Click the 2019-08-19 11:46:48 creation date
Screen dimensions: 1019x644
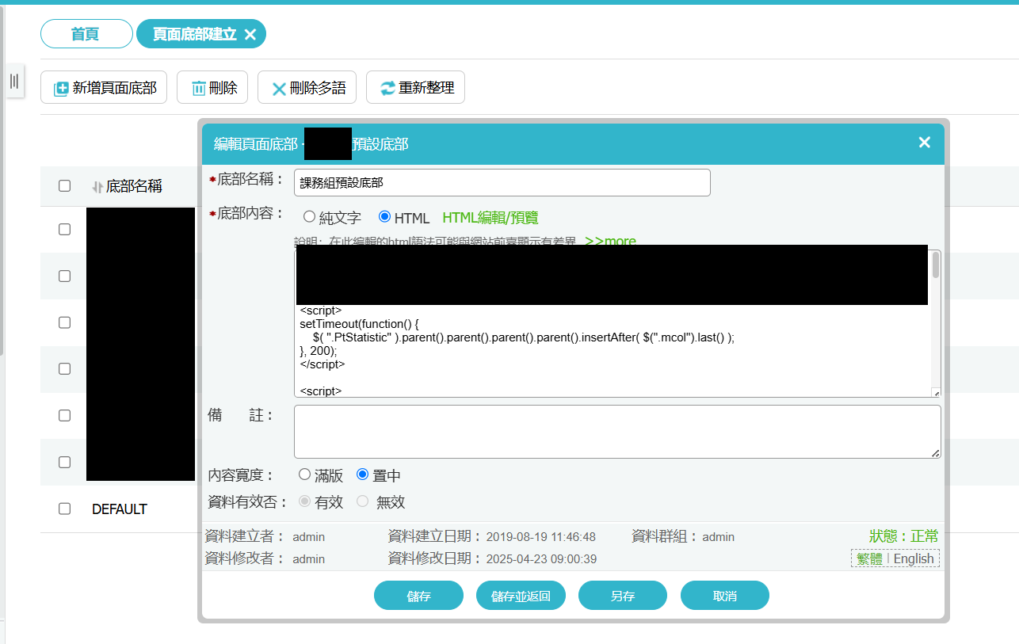coord(540,537)
